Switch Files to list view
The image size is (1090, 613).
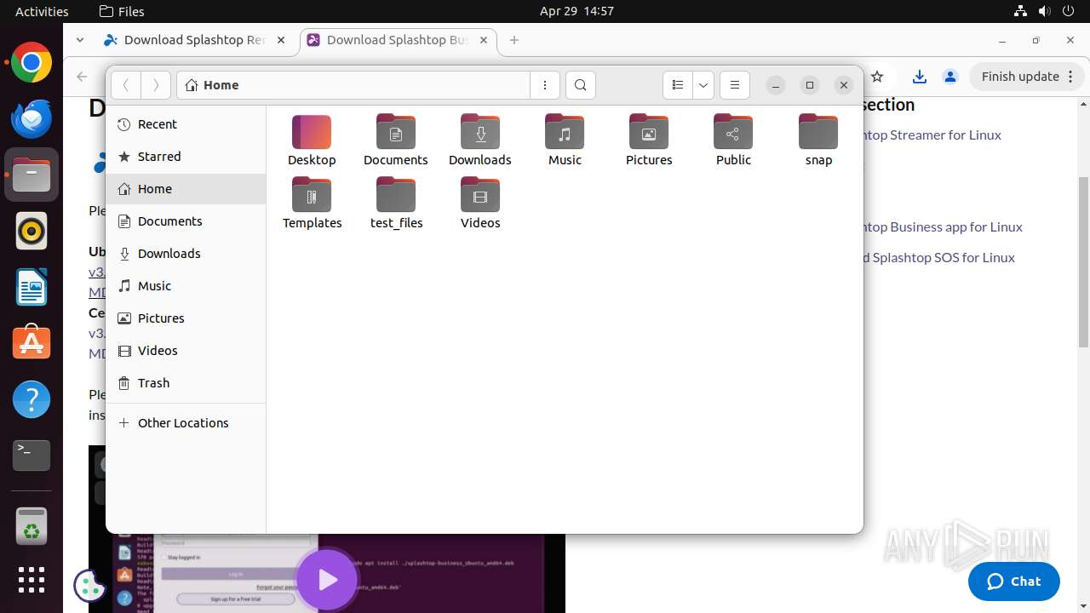[678, 85]
